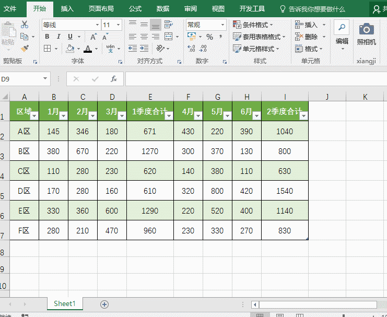The image size is (387, 317).
Task: Click the wrap text icon
Action: [168, 25]
